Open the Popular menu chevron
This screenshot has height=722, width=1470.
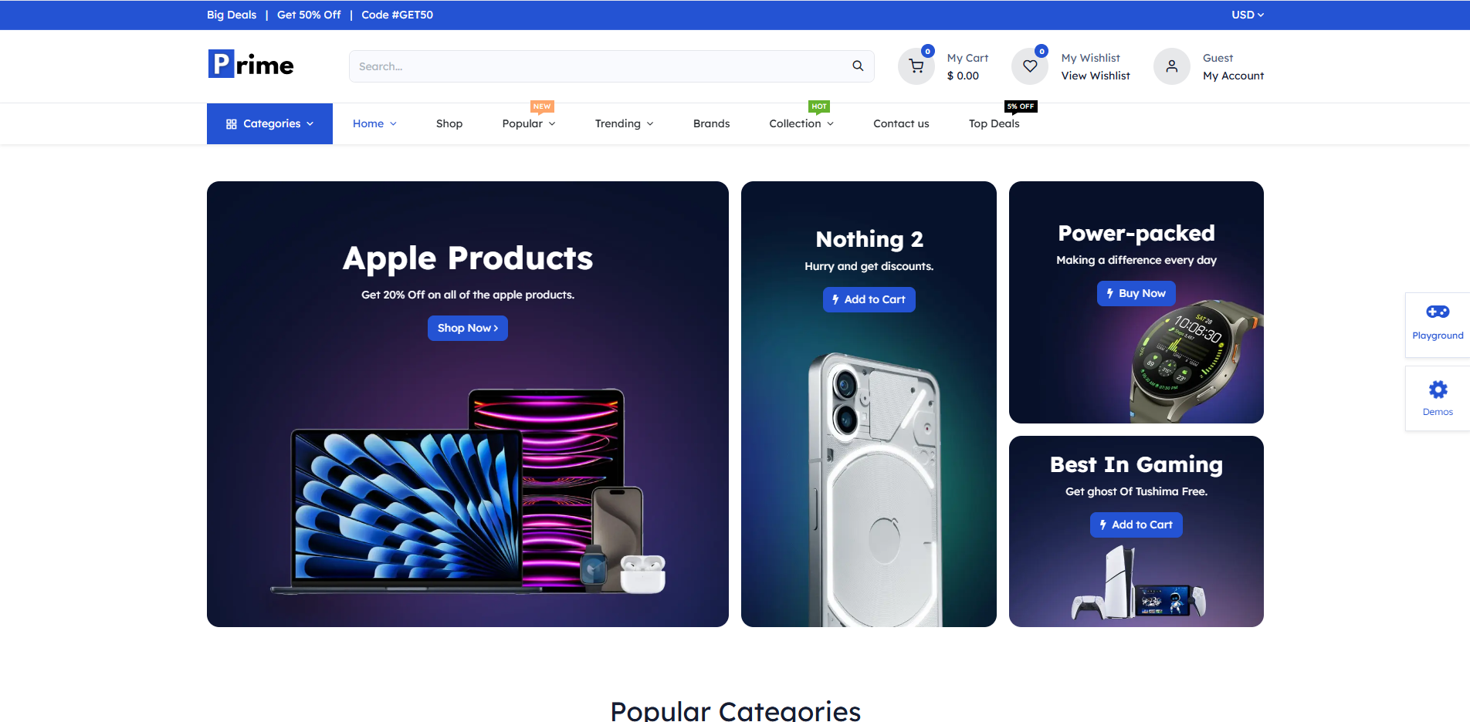click(x=552, y=124)
